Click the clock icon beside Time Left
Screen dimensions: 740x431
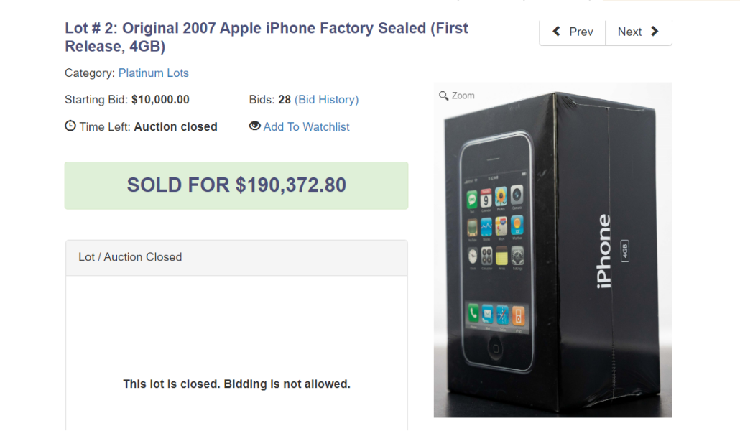pyautogui.click(x=70, y=126)
